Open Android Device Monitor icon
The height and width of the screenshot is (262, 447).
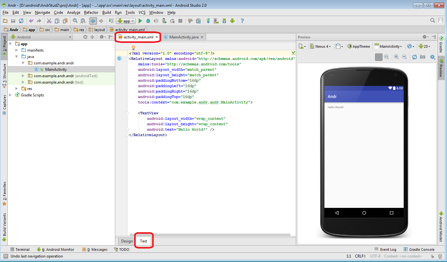(232, 21)
